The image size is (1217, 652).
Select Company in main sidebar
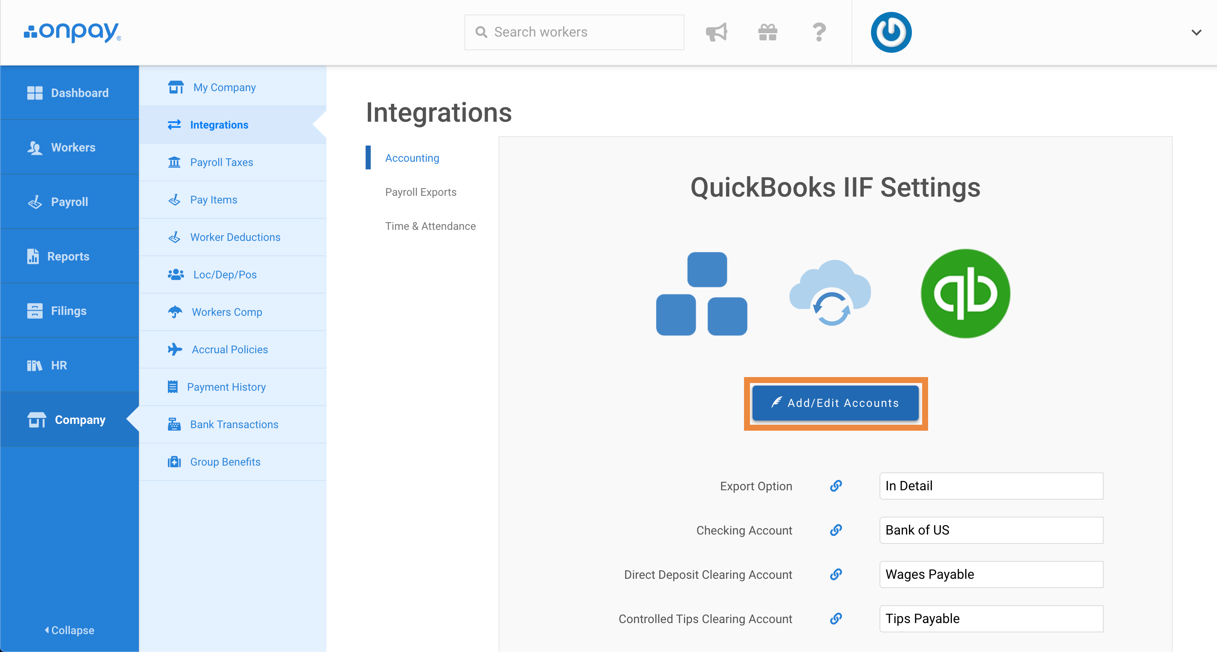[69, 419]
